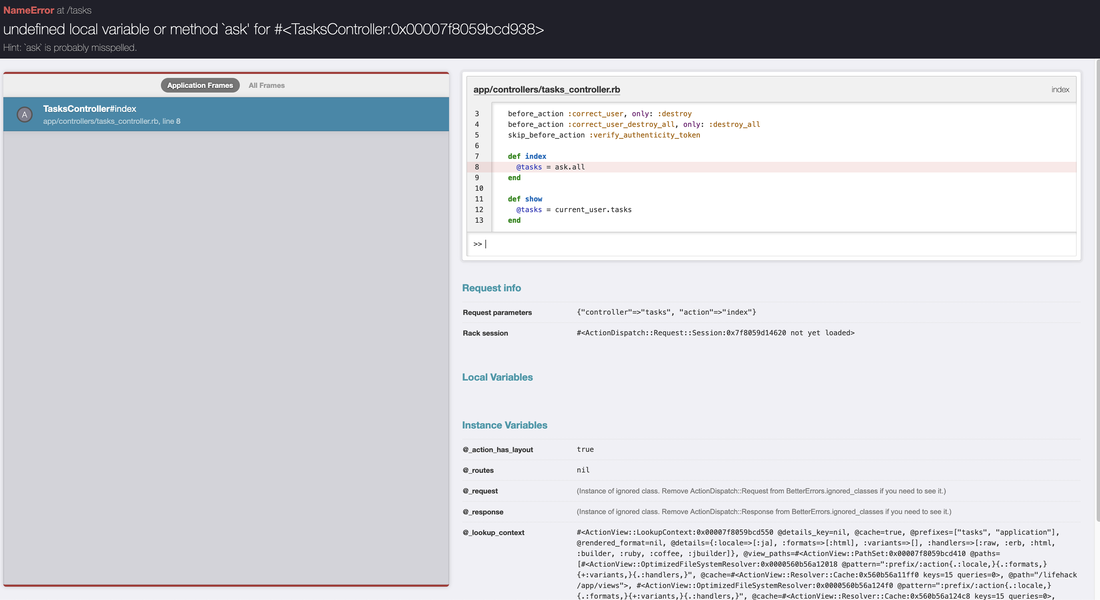Switch to the Application Frames tab

pyautogui.click(x=200, y=85)
